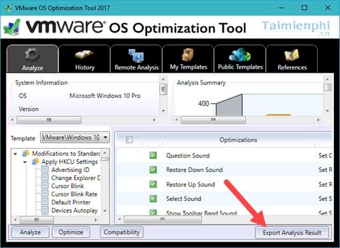
Task: Click System Information scroll down arrow
Action: pos(163,111)
